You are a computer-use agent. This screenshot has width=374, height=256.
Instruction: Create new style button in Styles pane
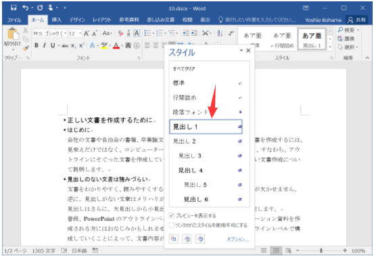point(174,239)
